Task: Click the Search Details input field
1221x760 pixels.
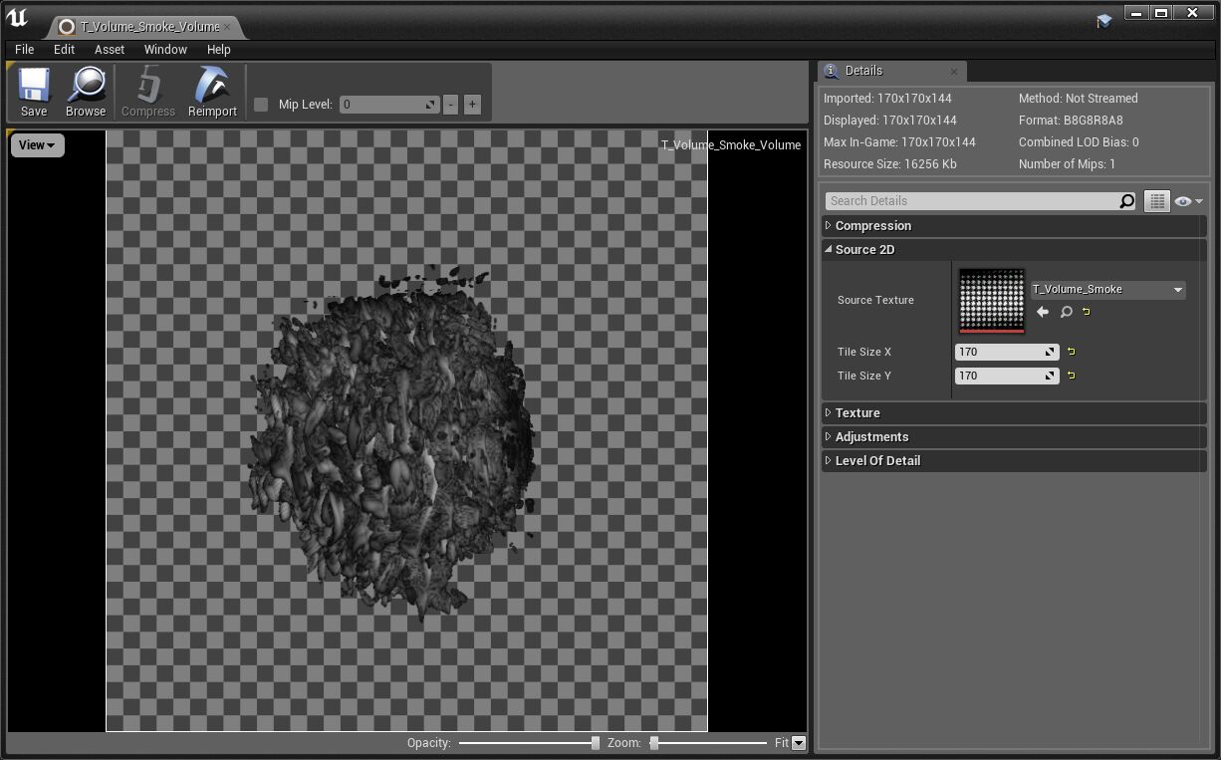Action: [x=971, y=201]
